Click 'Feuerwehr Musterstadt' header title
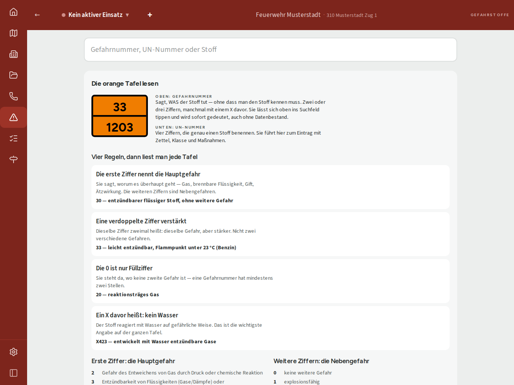This screenshot has width=514, height=385. click(288, 15)
